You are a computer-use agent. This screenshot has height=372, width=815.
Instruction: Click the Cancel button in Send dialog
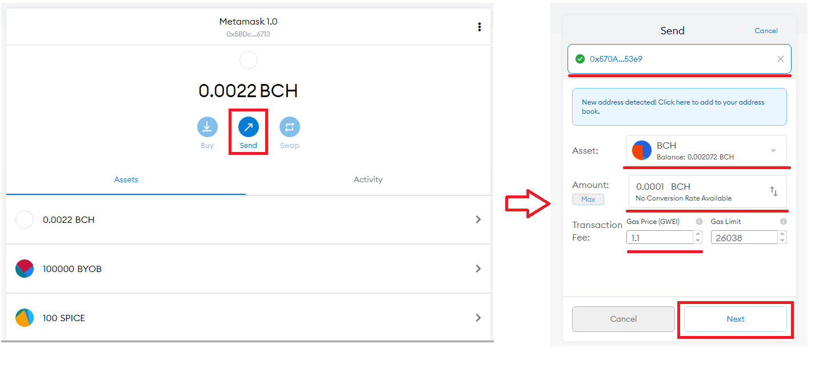coord(624,319)
